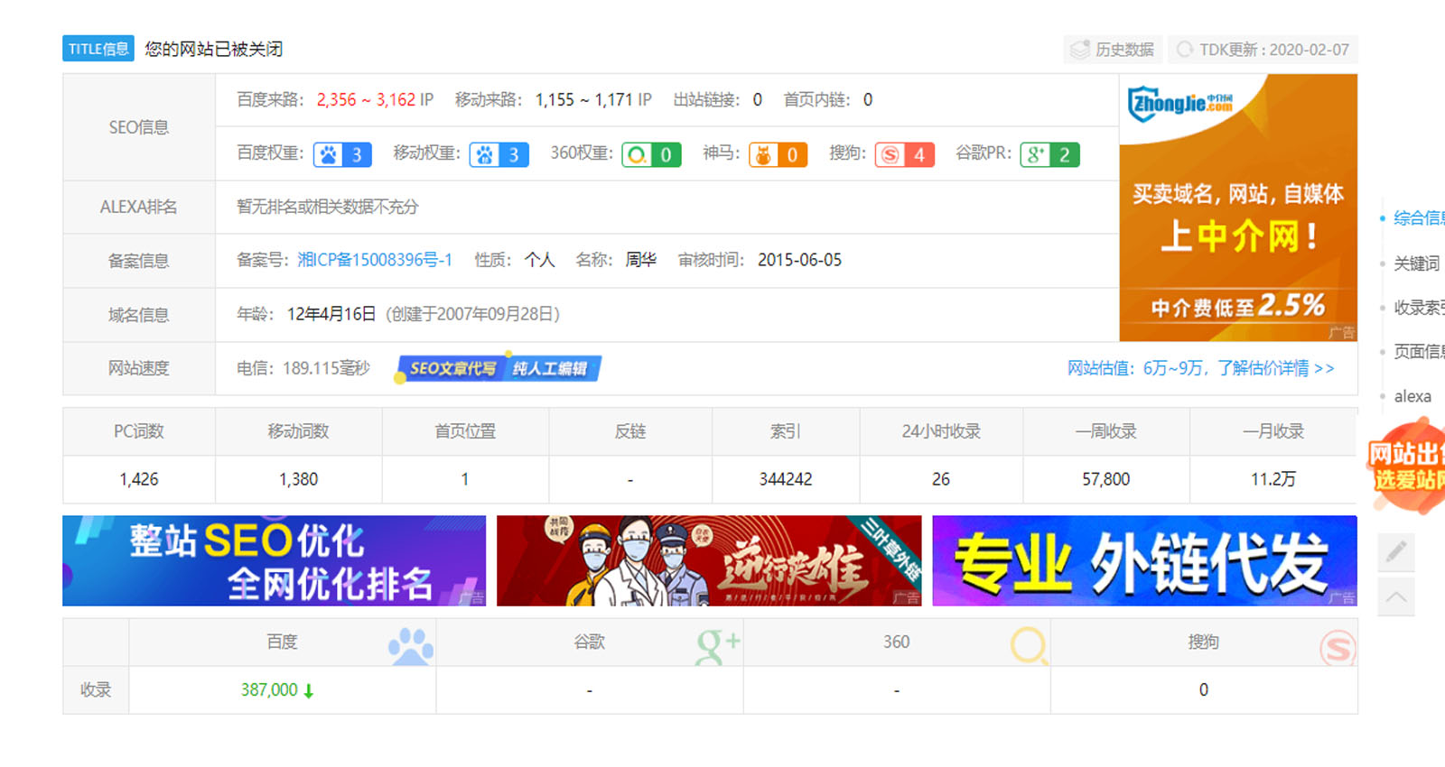
Task: Click the Baidu indexed count 387,000
Action: (x=269, y=690)
